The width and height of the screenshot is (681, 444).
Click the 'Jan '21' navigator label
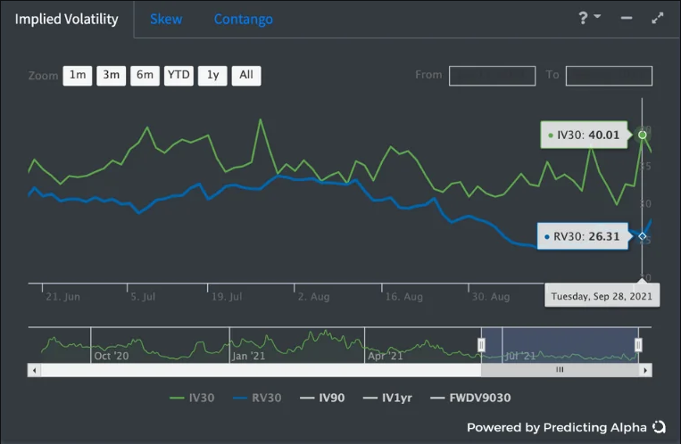pos(248,356)
